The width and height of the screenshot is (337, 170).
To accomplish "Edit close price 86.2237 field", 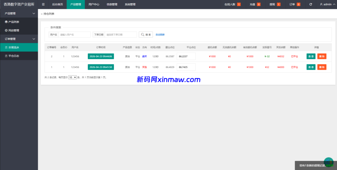I will coord(186,56).
